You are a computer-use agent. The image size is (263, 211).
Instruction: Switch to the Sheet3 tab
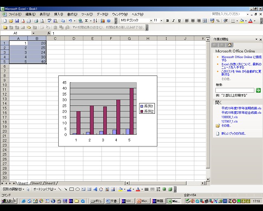coord(50,183)
